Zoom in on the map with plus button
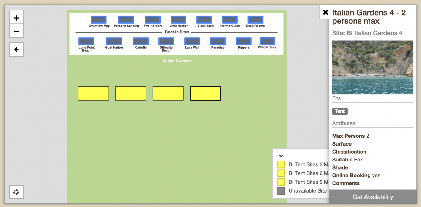Viewport: 421px width, 207px height. [x=16, y=17]
